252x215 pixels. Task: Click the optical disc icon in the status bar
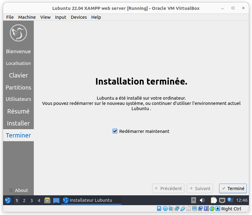pyautogui.click(x=165, y=209)
